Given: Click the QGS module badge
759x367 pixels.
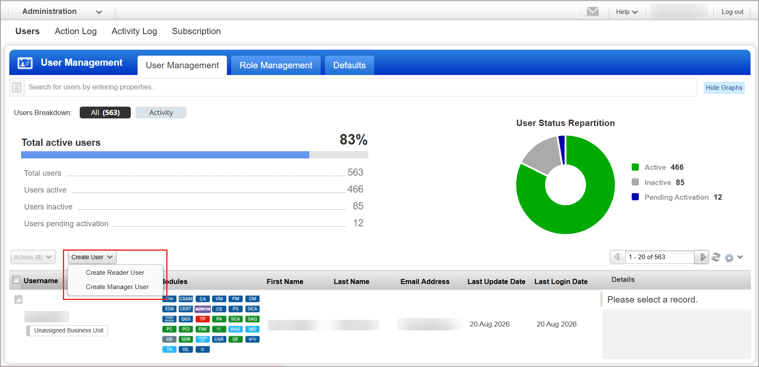Looking at the screenshot, I should 186,319.
